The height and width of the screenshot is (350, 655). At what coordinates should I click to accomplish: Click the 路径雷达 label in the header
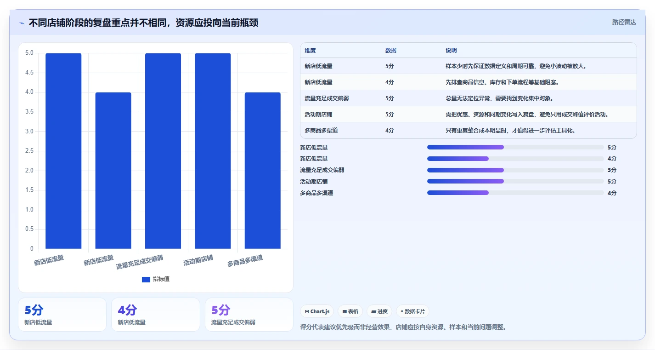click(x=624, y=22)
